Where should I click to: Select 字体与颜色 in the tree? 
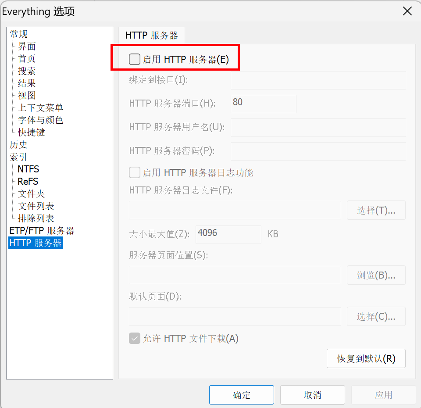click(40, 120)
